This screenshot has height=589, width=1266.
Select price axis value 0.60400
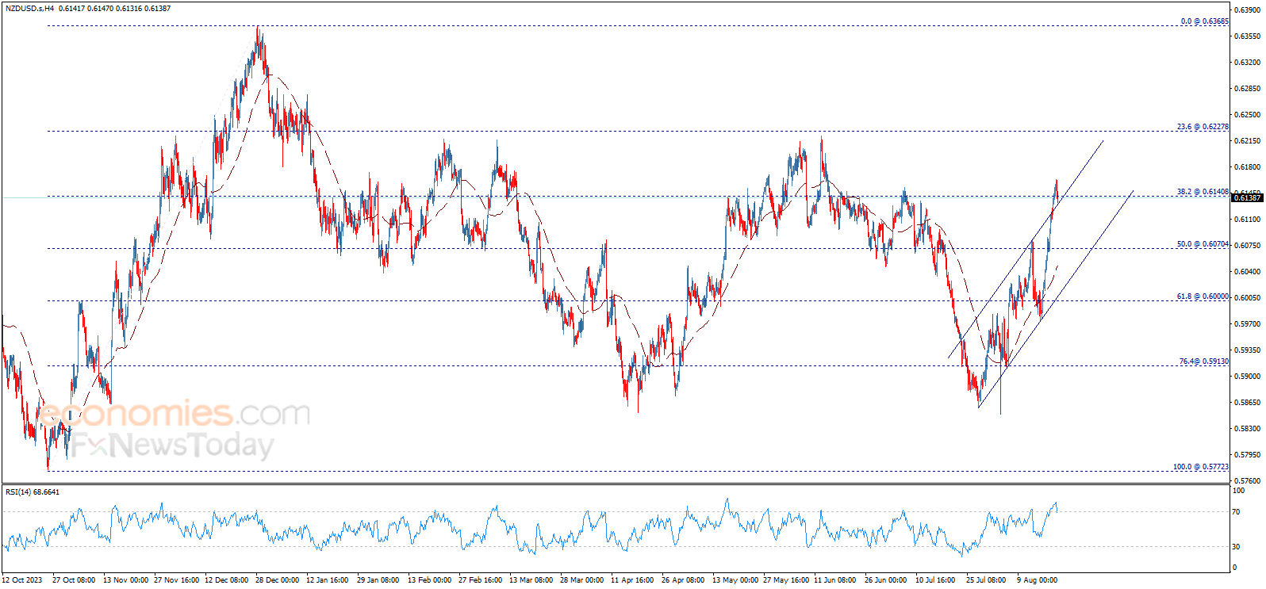[x=1247, y=272]
